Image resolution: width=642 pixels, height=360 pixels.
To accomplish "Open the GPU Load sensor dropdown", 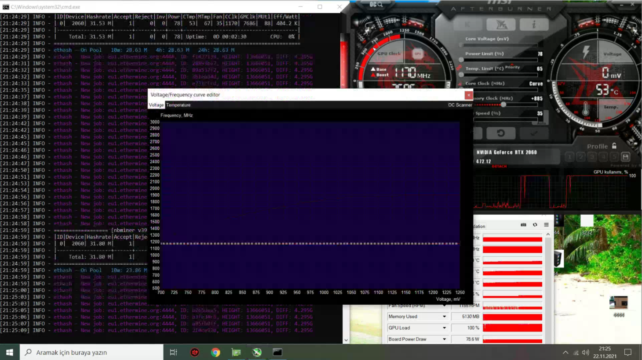I will pyautogui.click(x=444, y=328).
